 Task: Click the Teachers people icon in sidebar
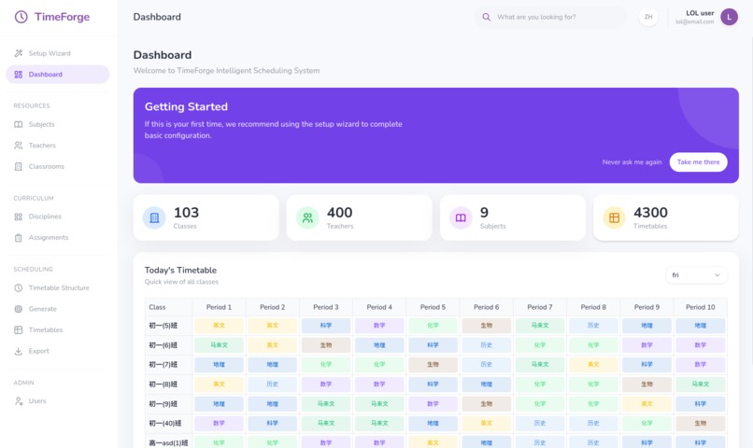tap(19, 146)
